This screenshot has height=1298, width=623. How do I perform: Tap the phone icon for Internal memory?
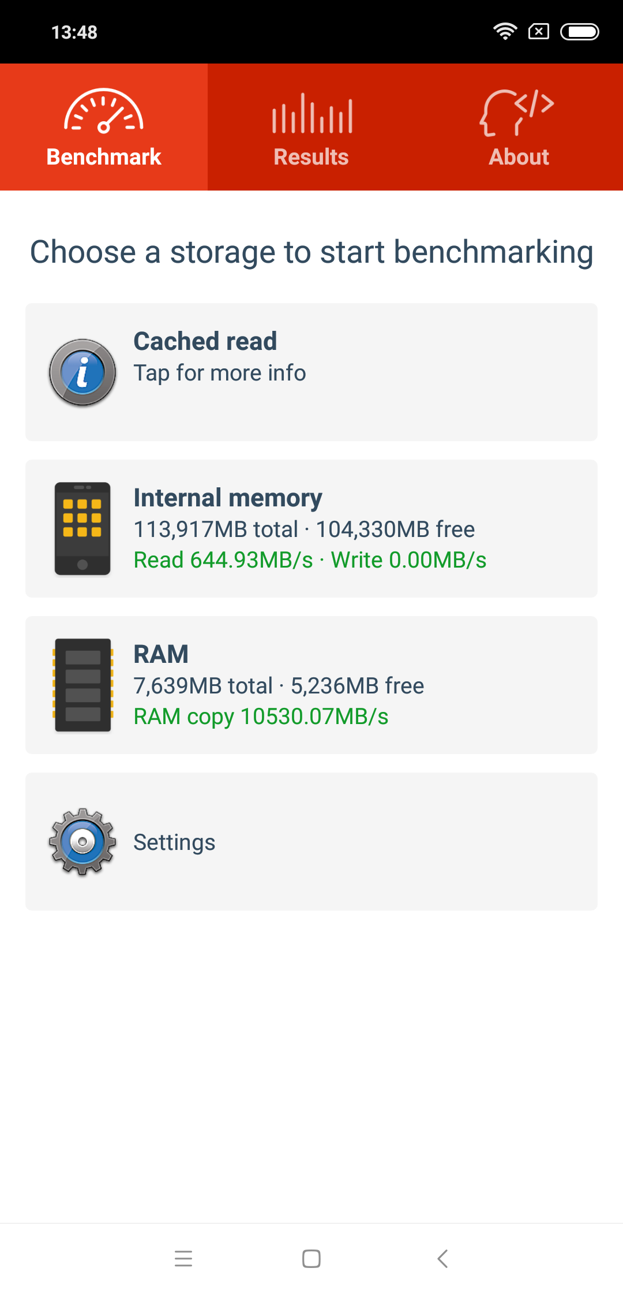(82, 528)
